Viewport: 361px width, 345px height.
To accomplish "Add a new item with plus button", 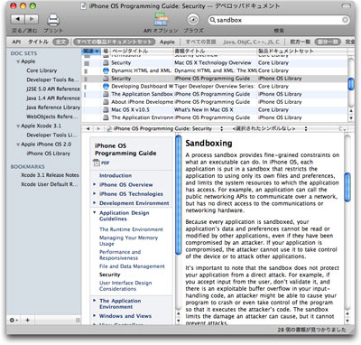I will tap(27, 320).
